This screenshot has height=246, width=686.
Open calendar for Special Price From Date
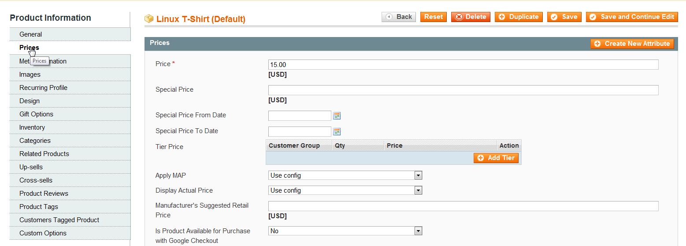(x=337, y=116)
